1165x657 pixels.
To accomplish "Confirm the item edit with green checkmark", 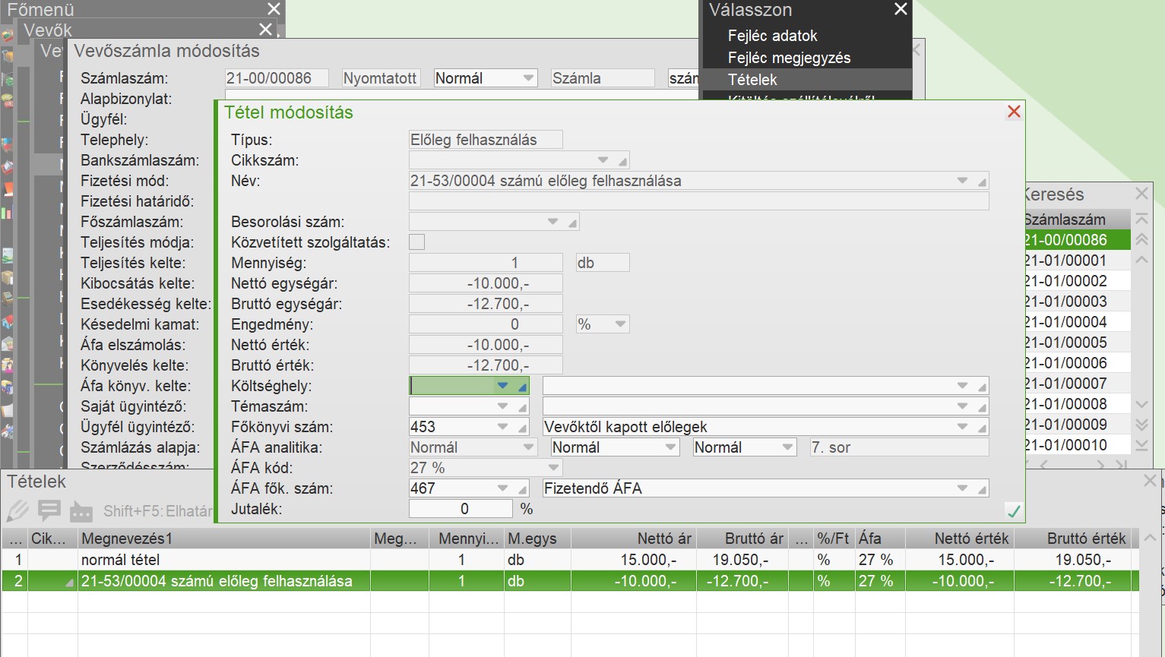I will tap(1013, 510).
